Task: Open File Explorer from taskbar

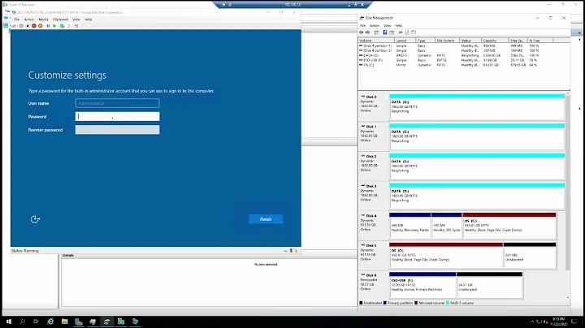Action: pos(64,322)
